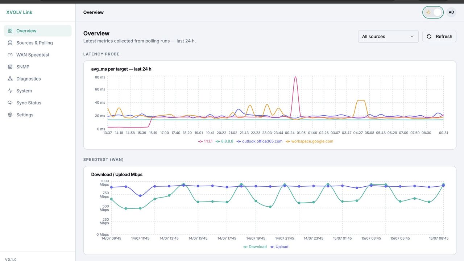Open the Overview menu item
This screenshot has width=464, height=261.
point(38,31)
